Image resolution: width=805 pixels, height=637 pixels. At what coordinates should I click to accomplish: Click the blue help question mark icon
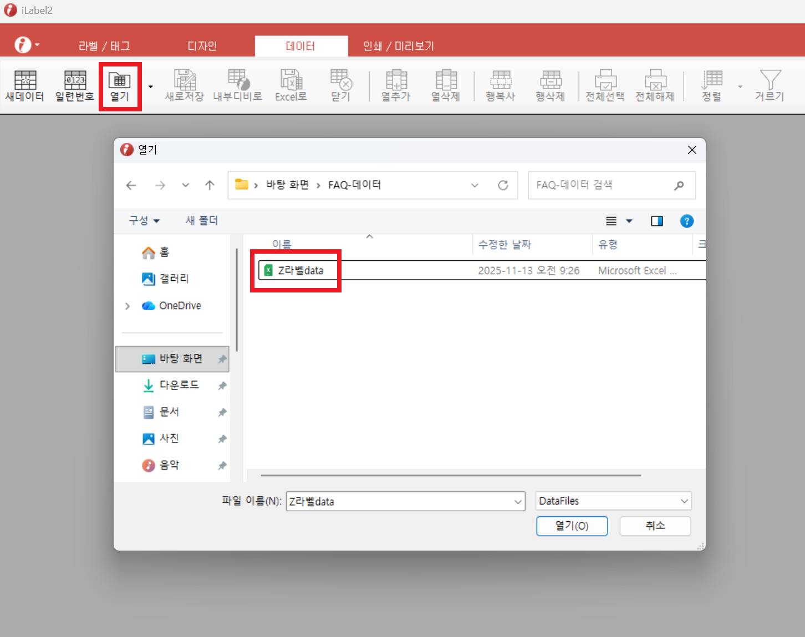click(x=686, y=222)
